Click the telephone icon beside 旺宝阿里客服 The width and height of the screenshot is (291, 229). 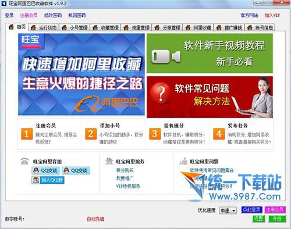coord(24,161)
